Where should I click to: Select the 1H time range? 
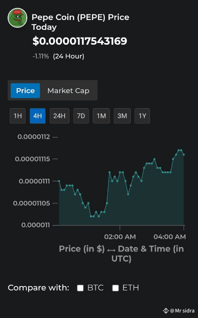(x=17, y=116)
